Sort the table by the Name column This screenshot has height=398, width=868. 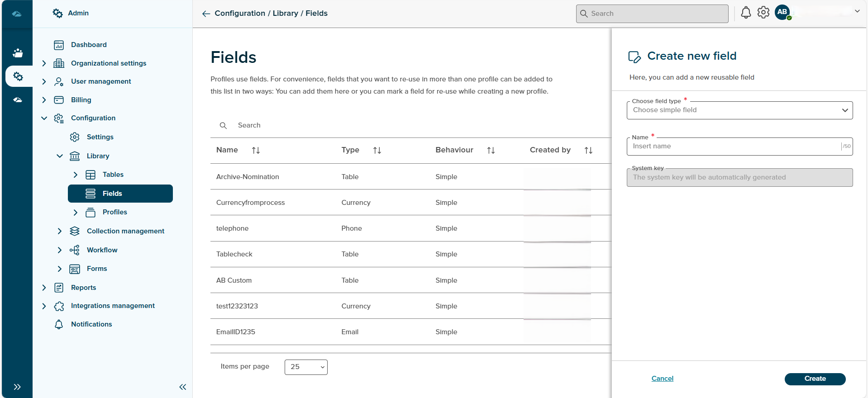256,150
